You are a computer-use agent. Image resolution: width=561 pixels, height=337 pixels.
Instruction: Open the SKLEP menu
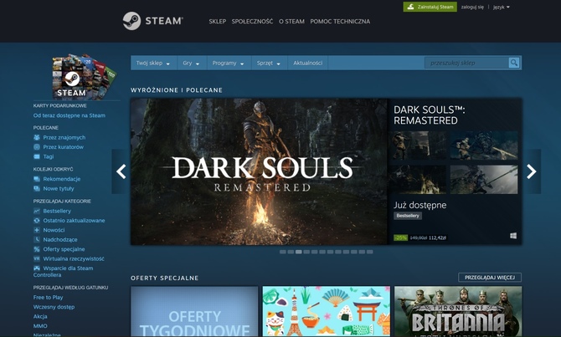click(218, 22)
